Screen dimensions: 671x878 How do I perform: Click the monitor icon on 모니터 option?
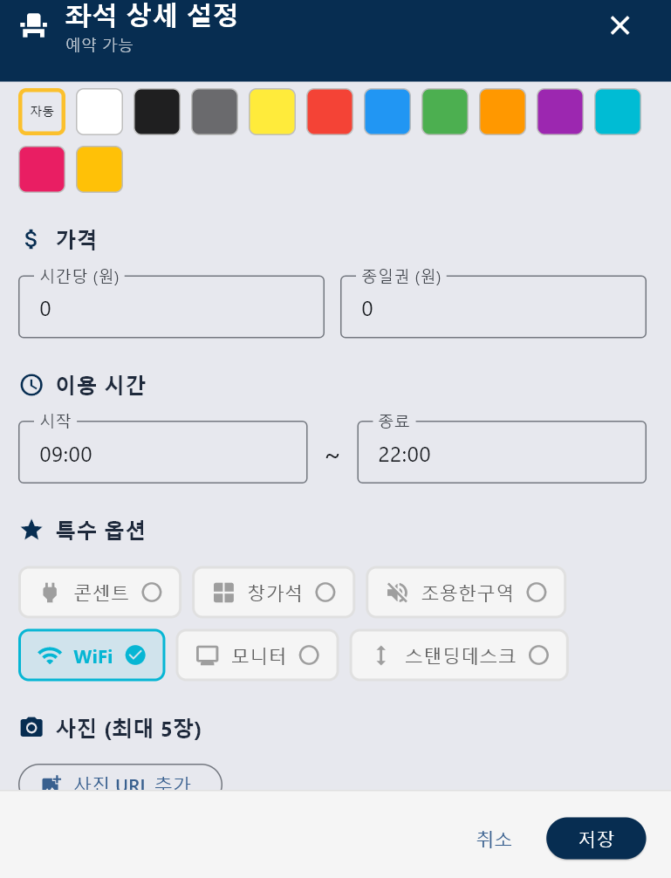pyautogui.click(x=207, y=655)
